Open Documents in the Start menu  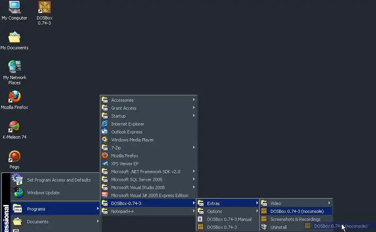coord(55,222)
